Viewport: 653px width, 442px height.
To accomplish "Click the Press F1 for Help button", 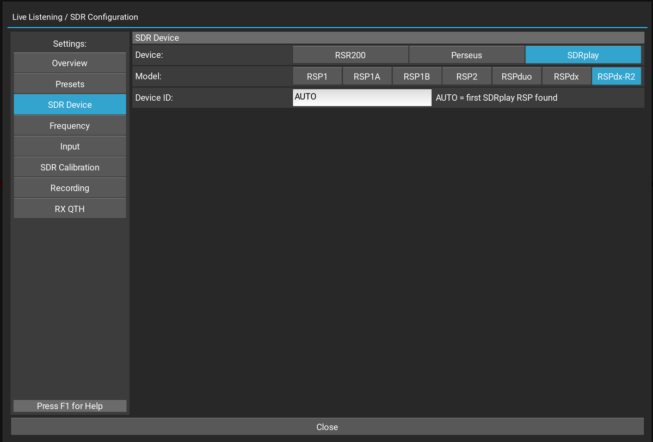I will click(70, 406).
